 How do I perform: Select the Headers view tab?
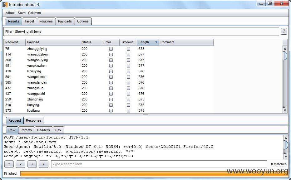click(43, 130)
